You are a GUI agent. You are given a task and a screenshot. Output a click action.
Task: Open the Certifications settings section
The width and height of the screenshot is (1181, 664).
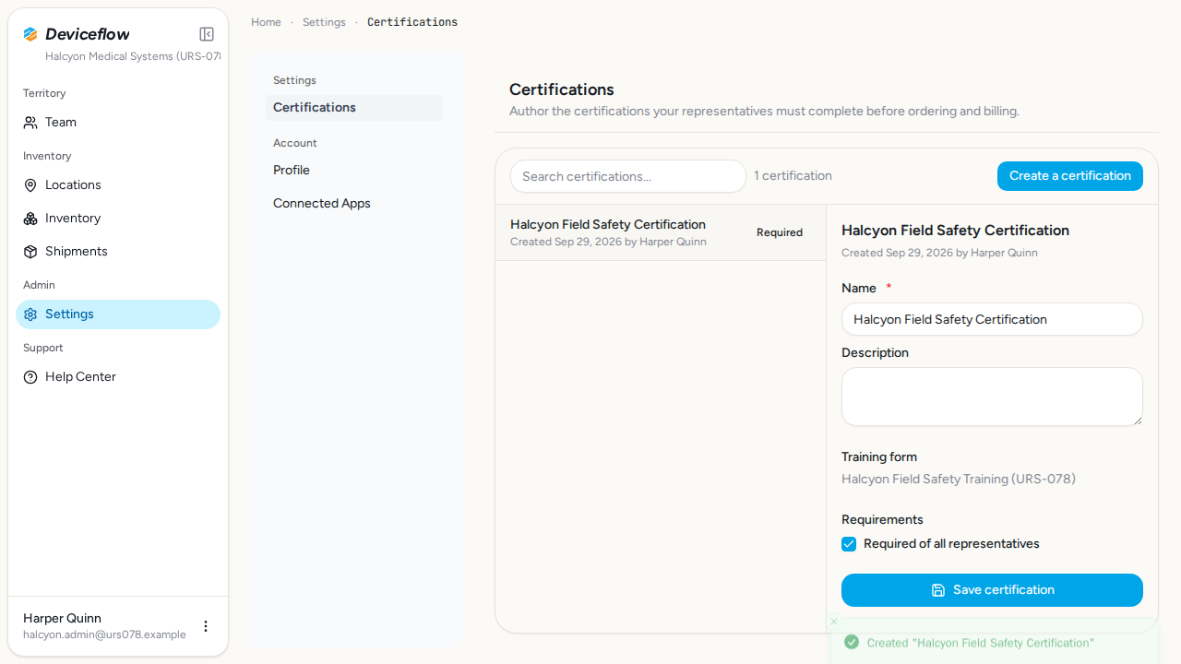click(x=354, y=108)
